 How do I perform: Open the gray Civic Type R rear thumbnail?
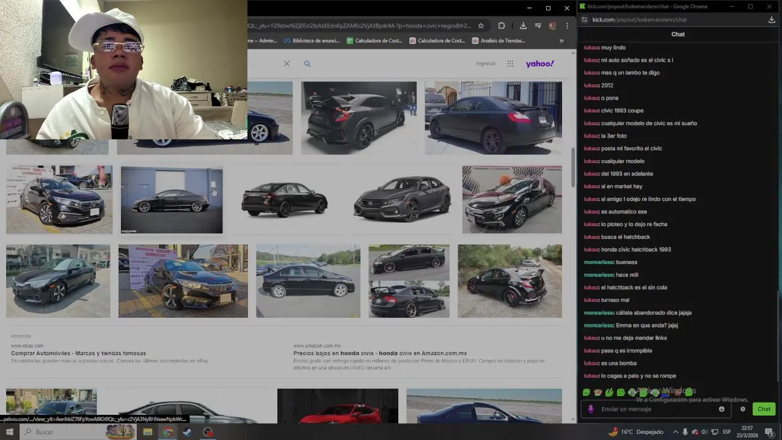359,118
